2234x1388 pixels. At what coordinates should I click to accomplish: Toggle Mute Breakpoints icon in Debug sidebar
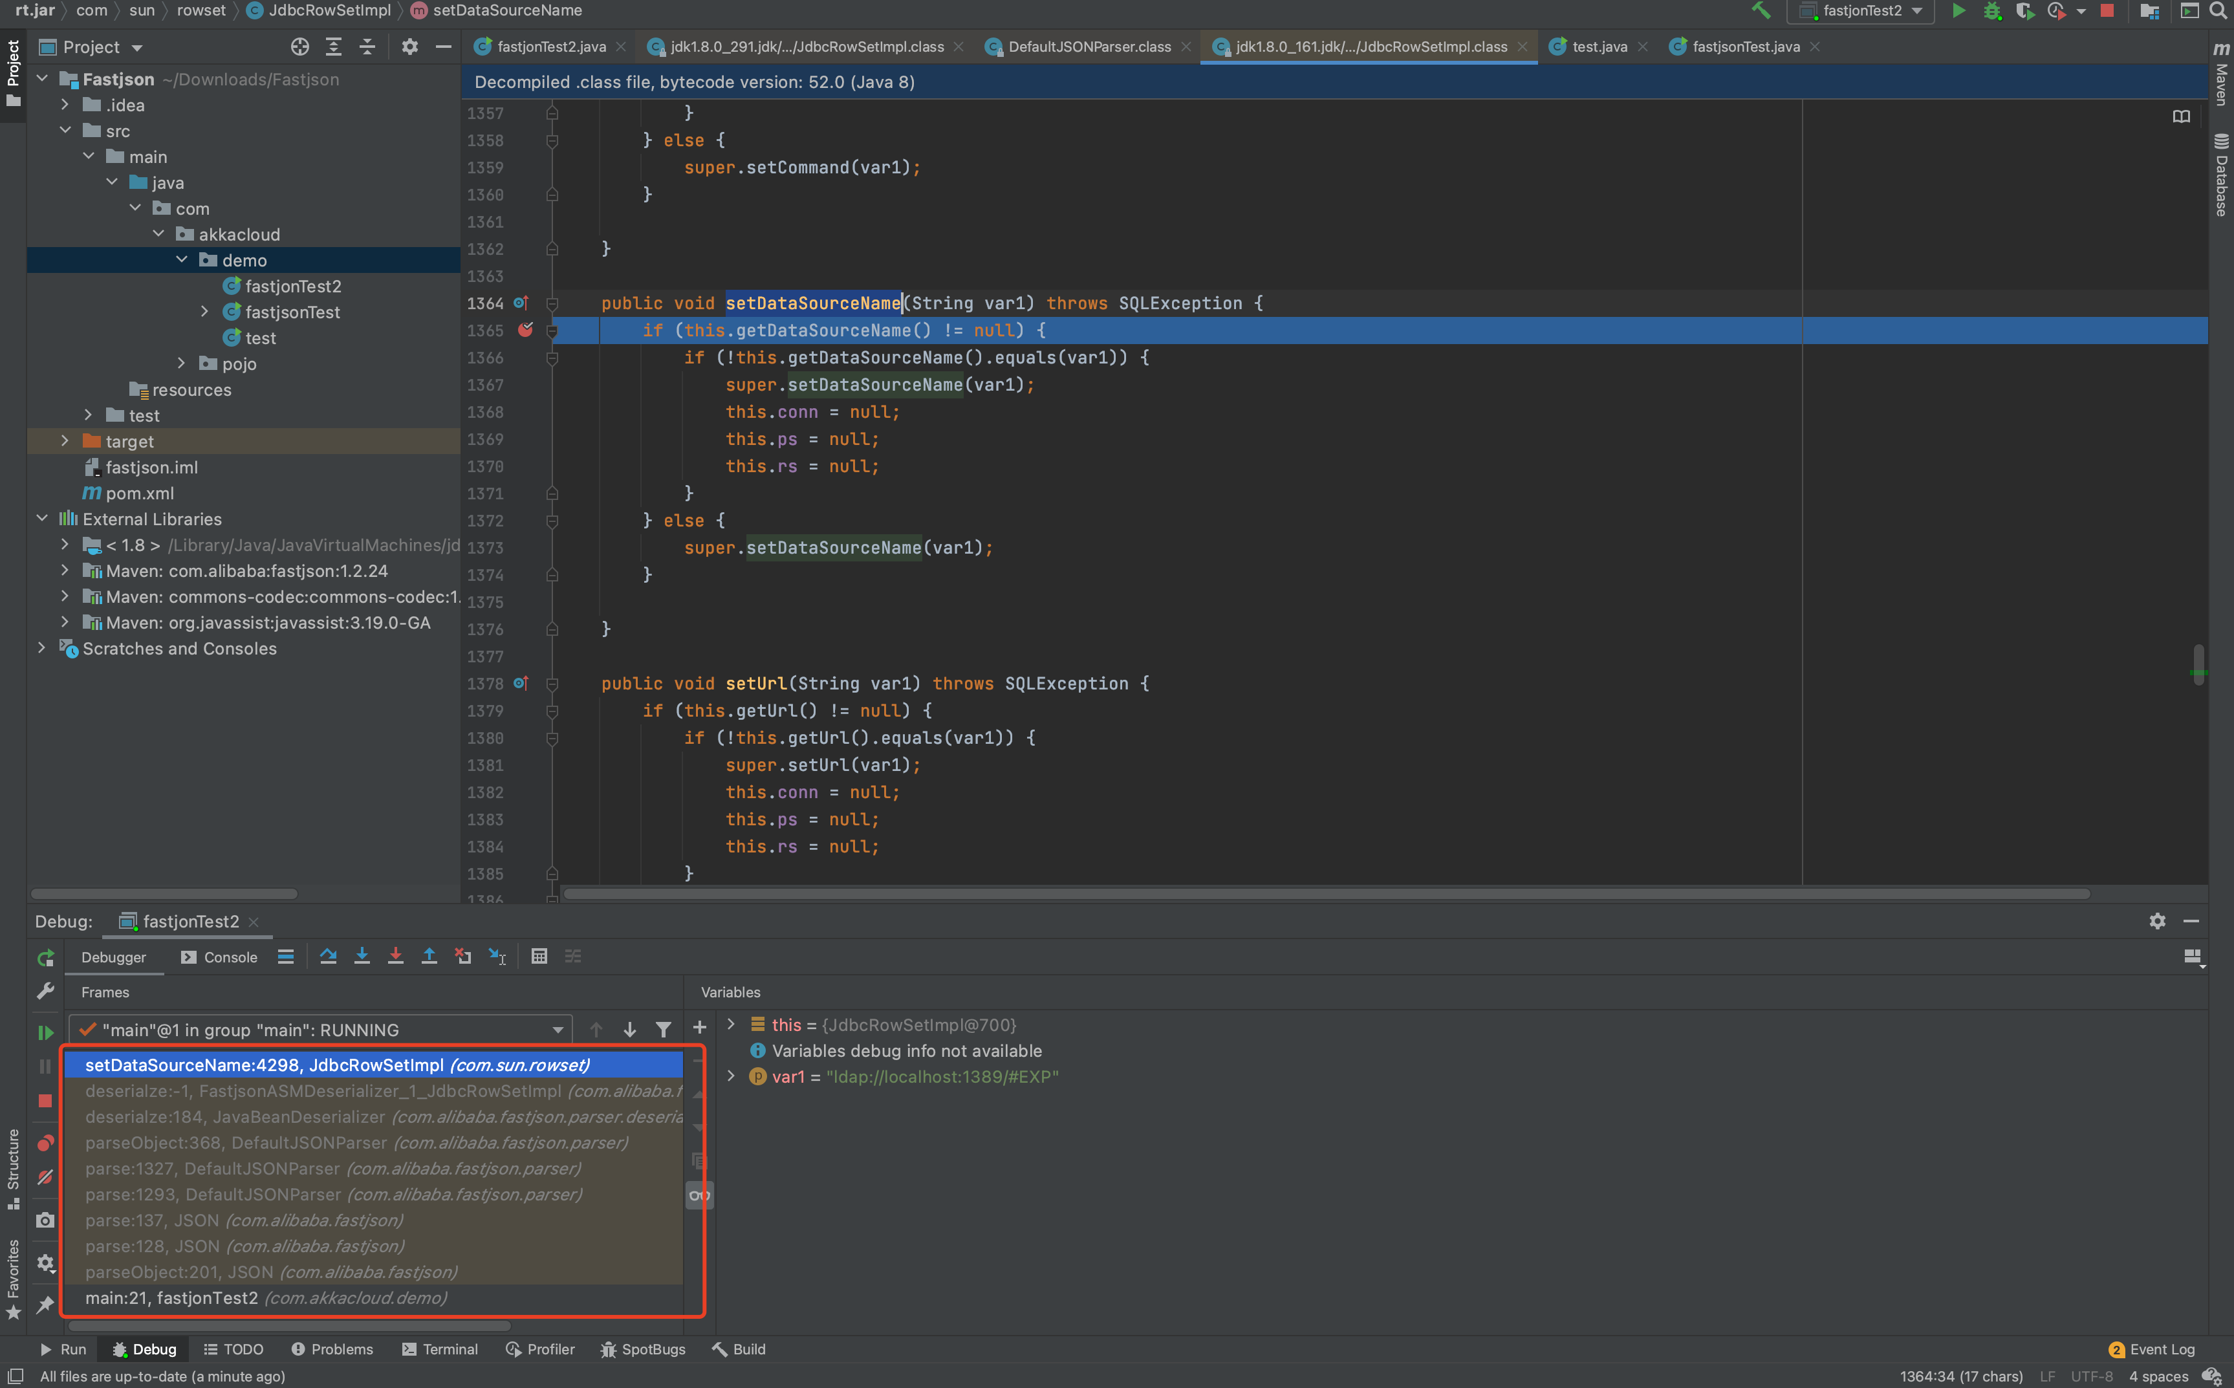[45, 1177]
